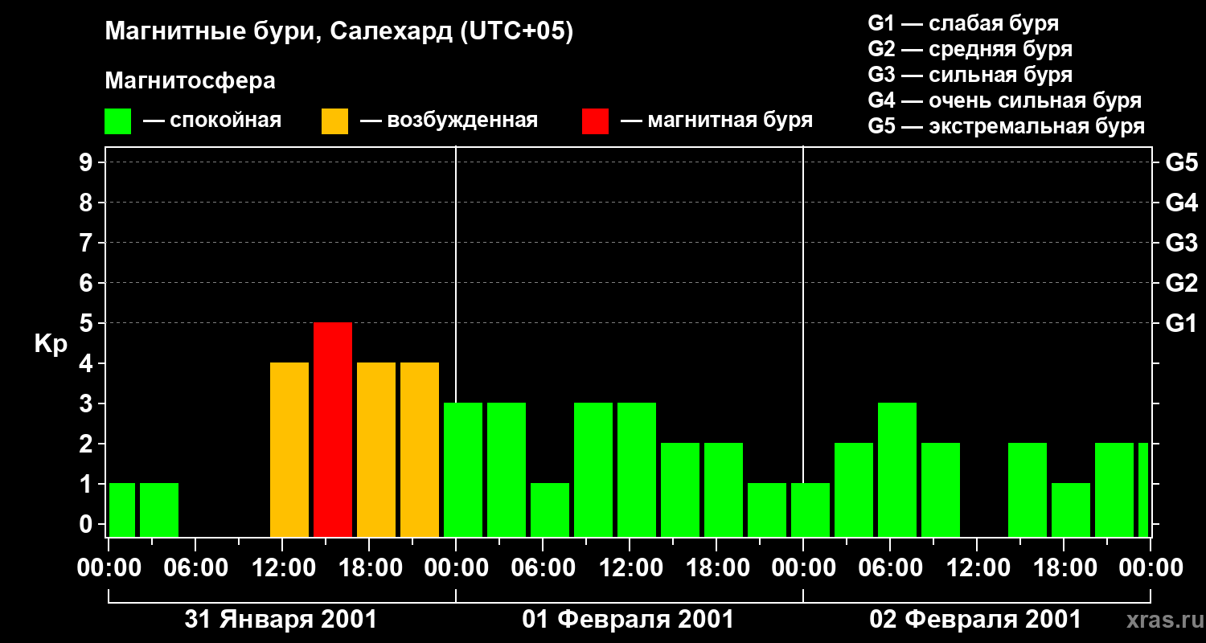Click the title 'Магнитные бури, Салехард (UTC+05)'
Viewport: 1206px width, 643px height.
[339, 33]
